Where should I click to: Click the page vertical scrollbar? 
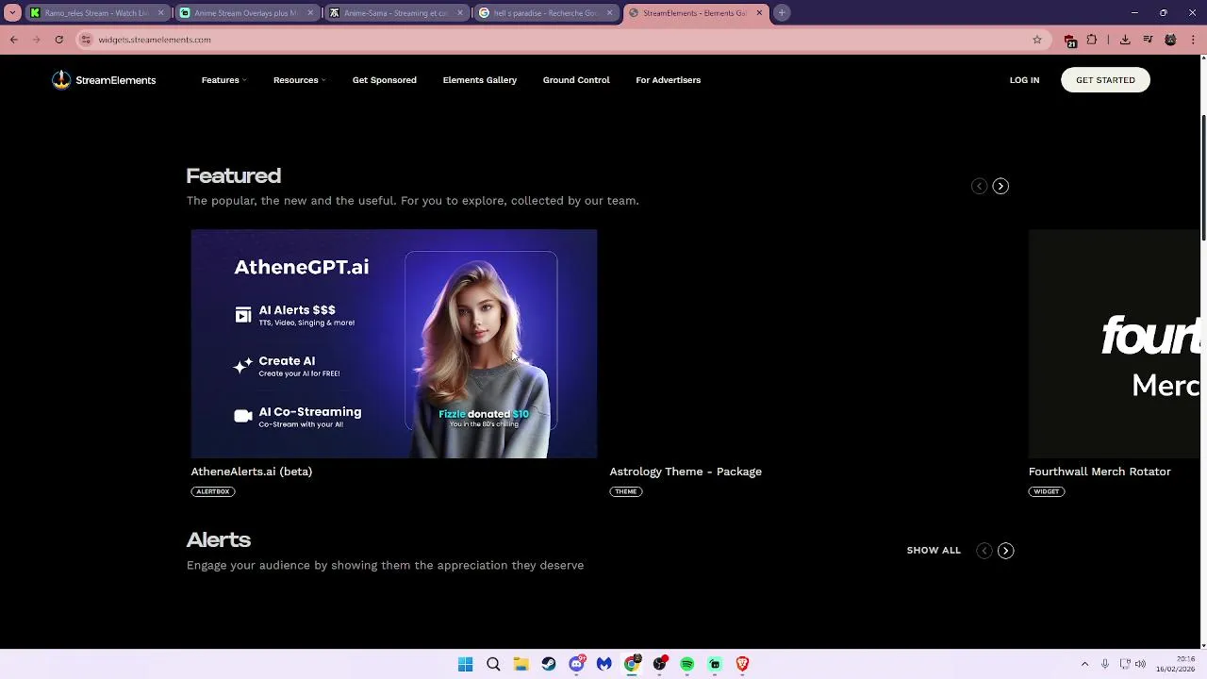tap(1202, 179)
